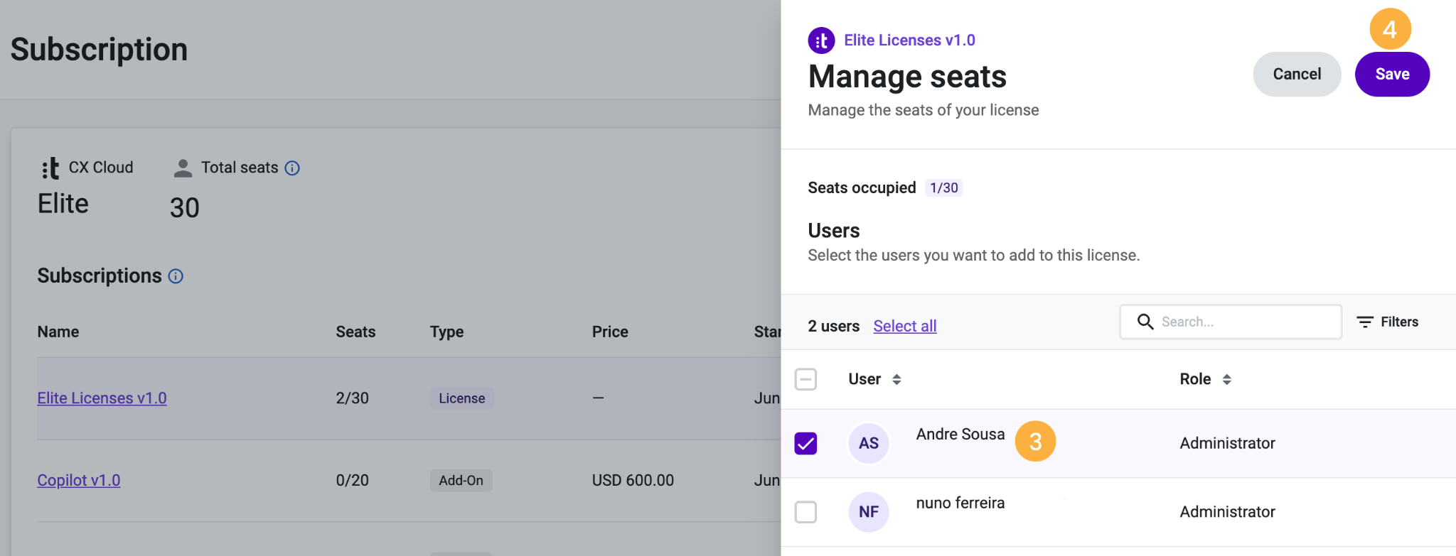Click the Talkdesk logo beside Elite Licenses v1.0 header
Image resolution: width=1456 pixels, height=556 pixels.
click(821, 40)
